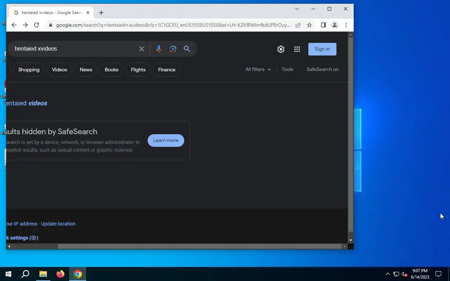Open Windows taskbar search

[x=25, y=274]
